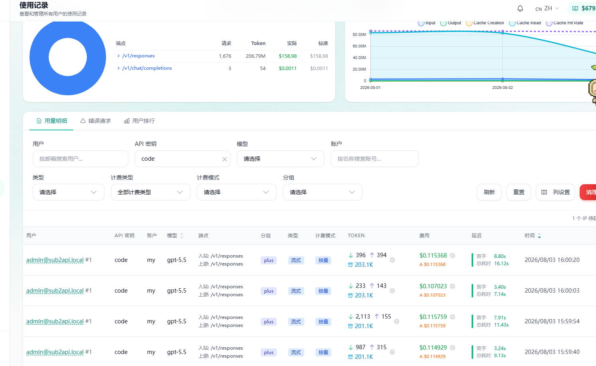
Task: Open the admin@sub2api.local user link in the 15:59:54 row
Action: (x=55, y=321)
